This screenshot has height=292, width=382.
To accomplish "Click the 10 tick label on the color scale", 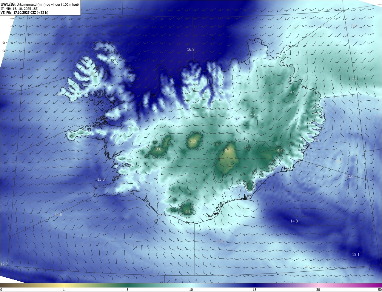I will pyautogui.click(x=191, y=290).
